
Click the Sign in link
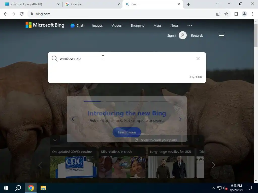[172, 35]
